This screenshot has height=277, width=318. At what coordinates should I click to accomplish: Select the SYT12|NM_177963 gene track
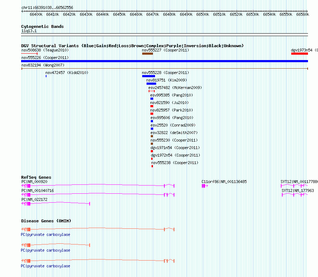[295, 195]
